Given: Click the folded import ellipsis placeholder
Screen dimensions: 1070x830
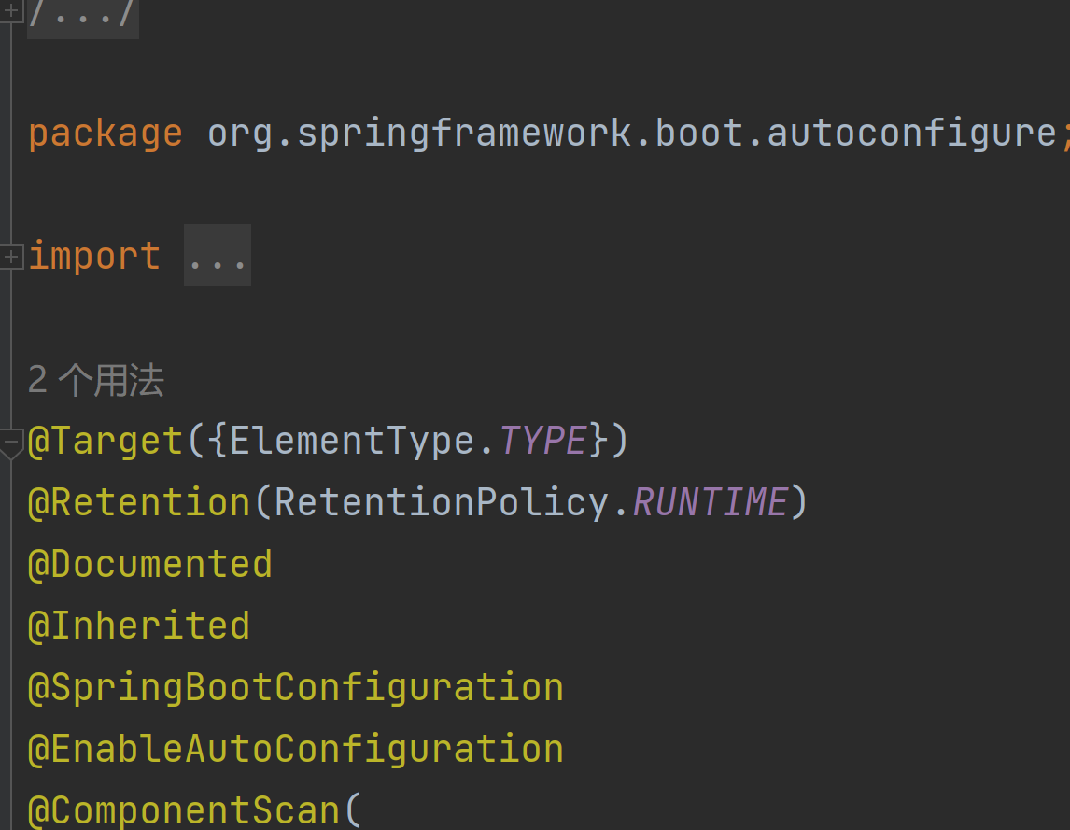Looking at the screenshot, I should 218,255.
